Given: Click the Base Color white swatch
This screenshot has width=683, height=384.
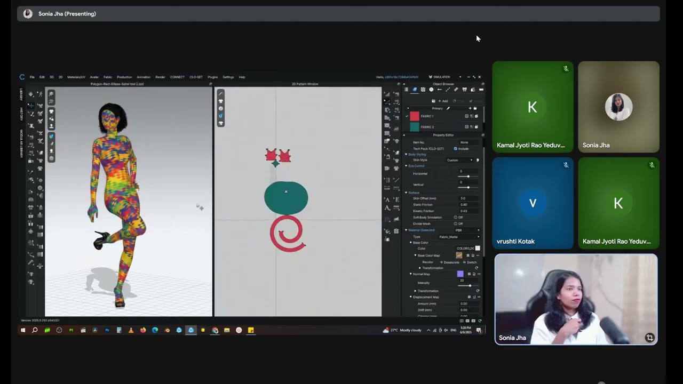Looking at the screenshot, I should tap(478, 248).
